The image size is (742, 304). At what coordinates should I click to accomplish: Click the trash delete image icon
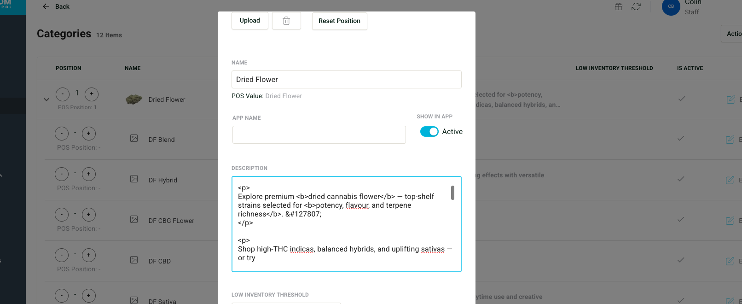click(286, 21)
